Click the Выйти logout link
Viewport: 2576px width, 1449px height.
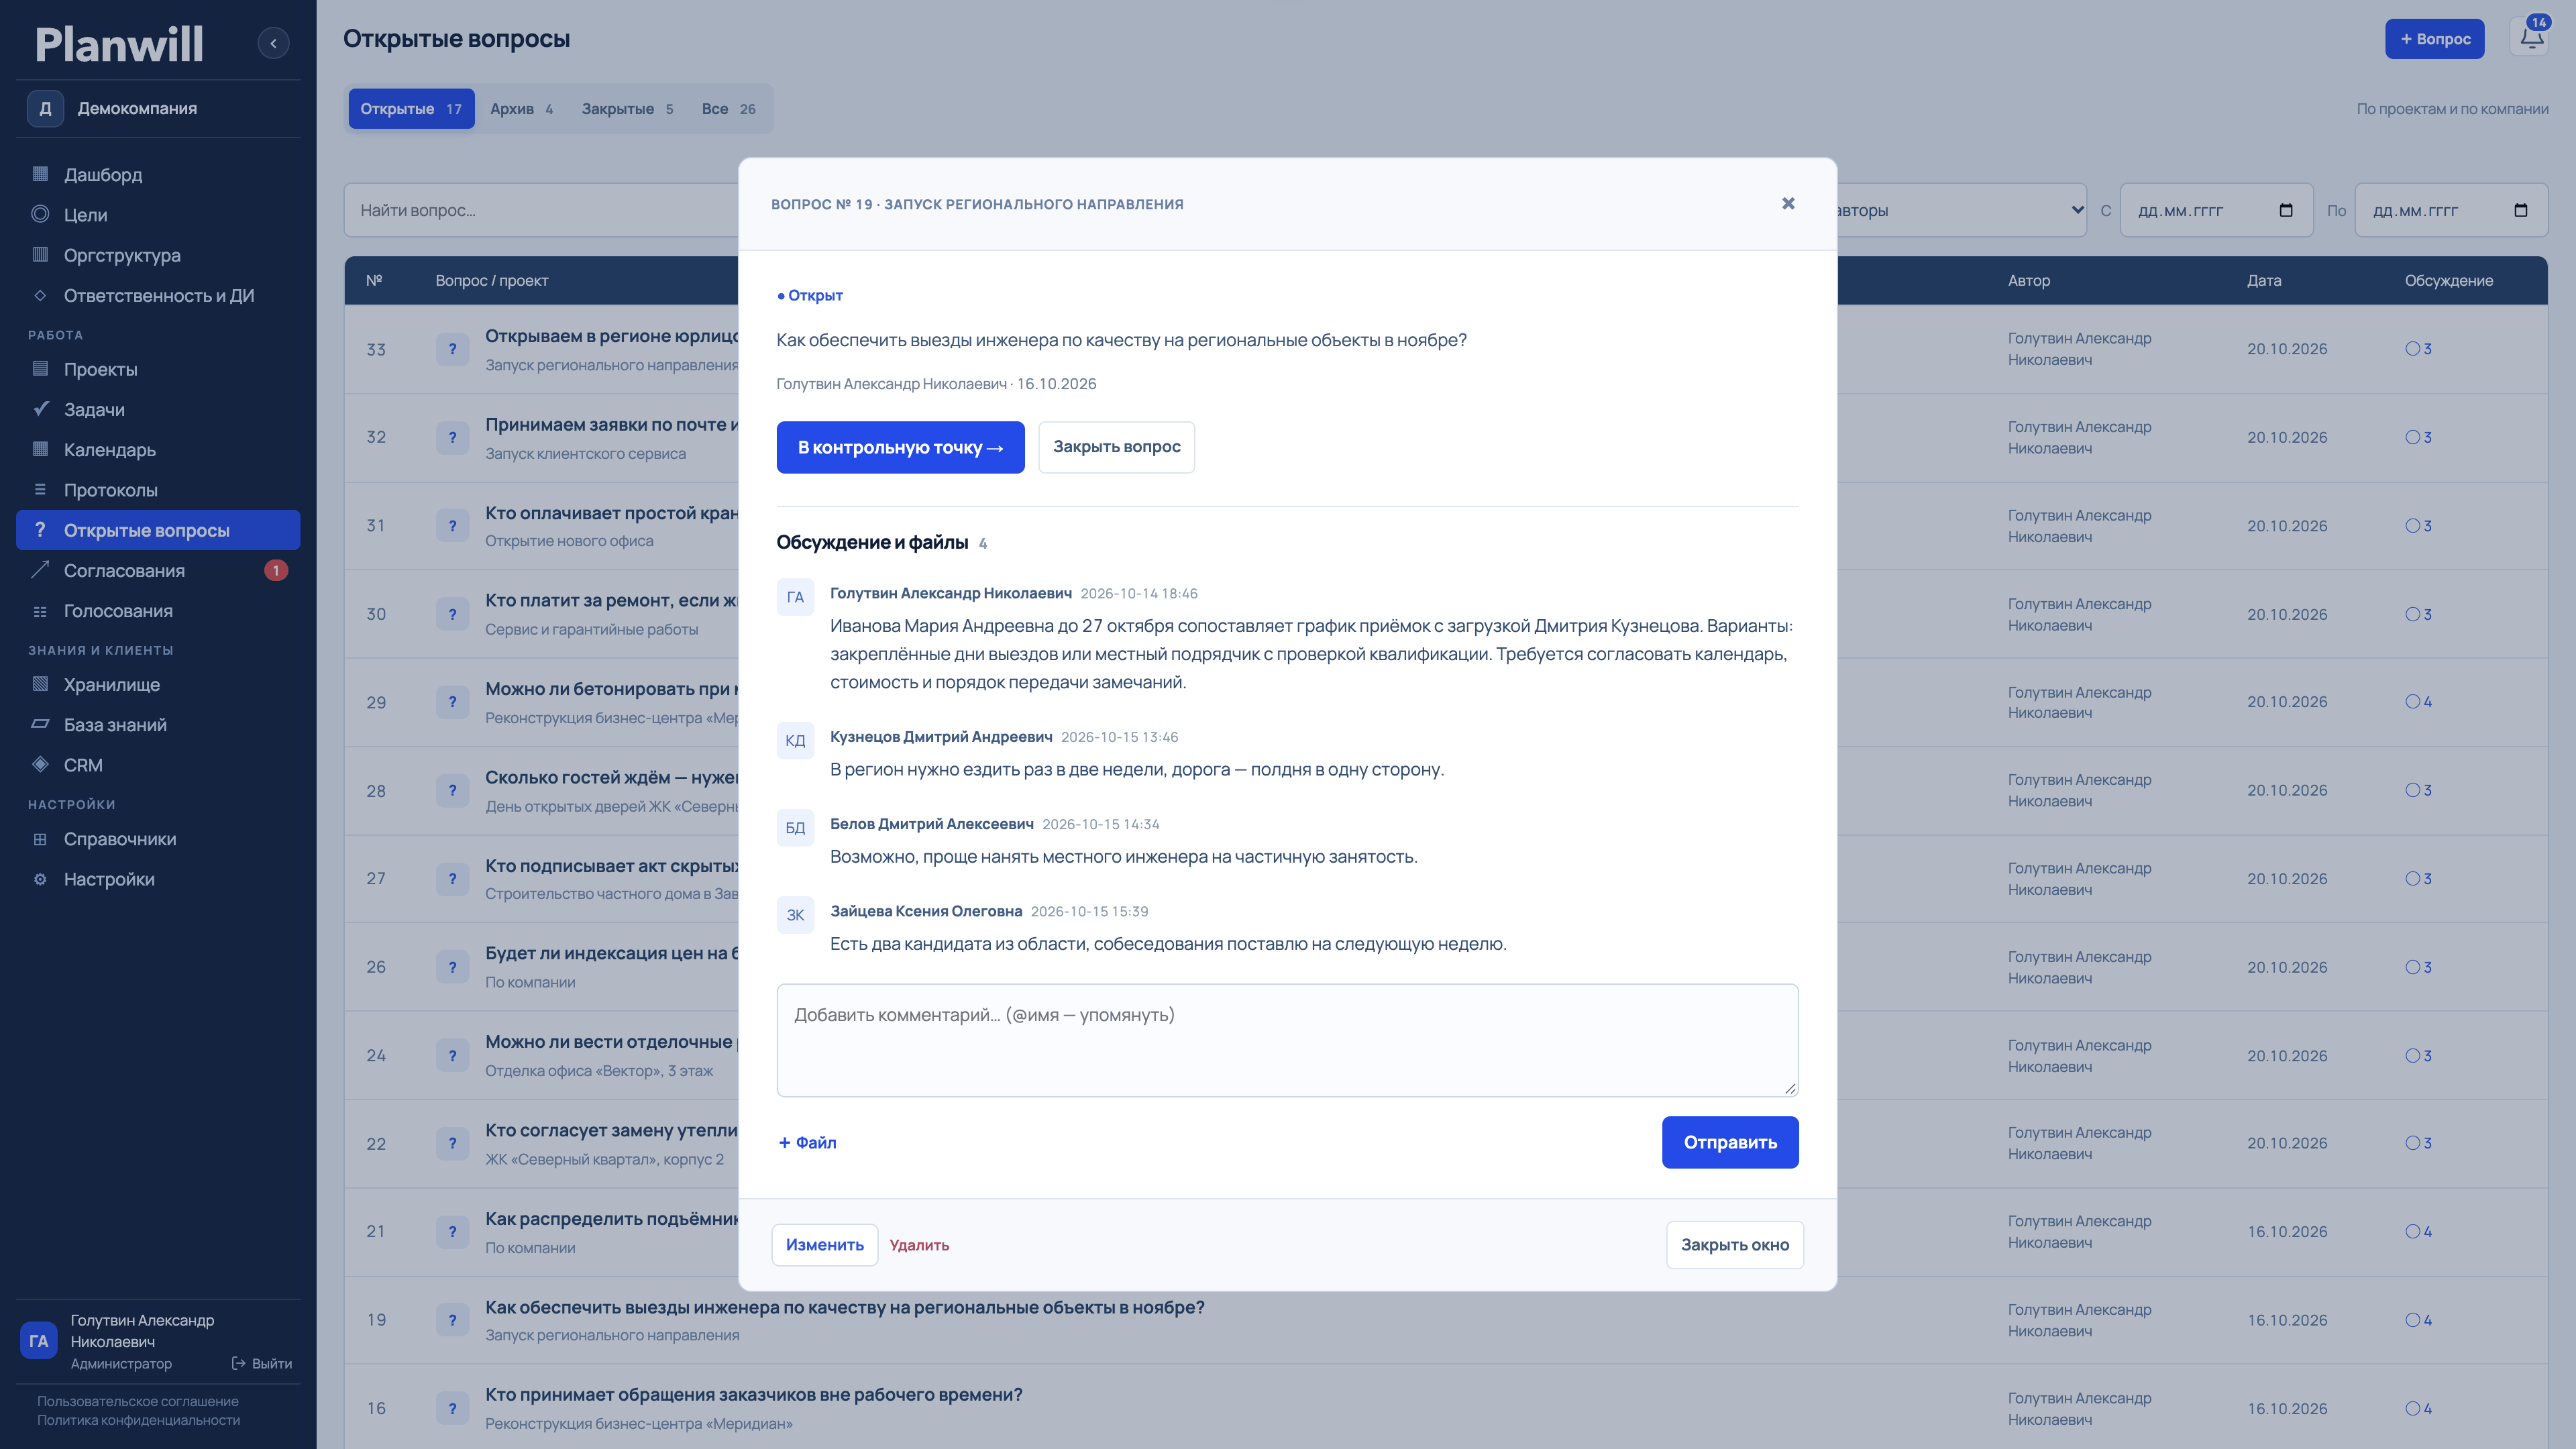click(262, 1363)
